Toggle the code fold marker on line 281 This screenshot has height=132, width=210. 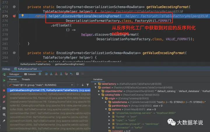[19, 44]
